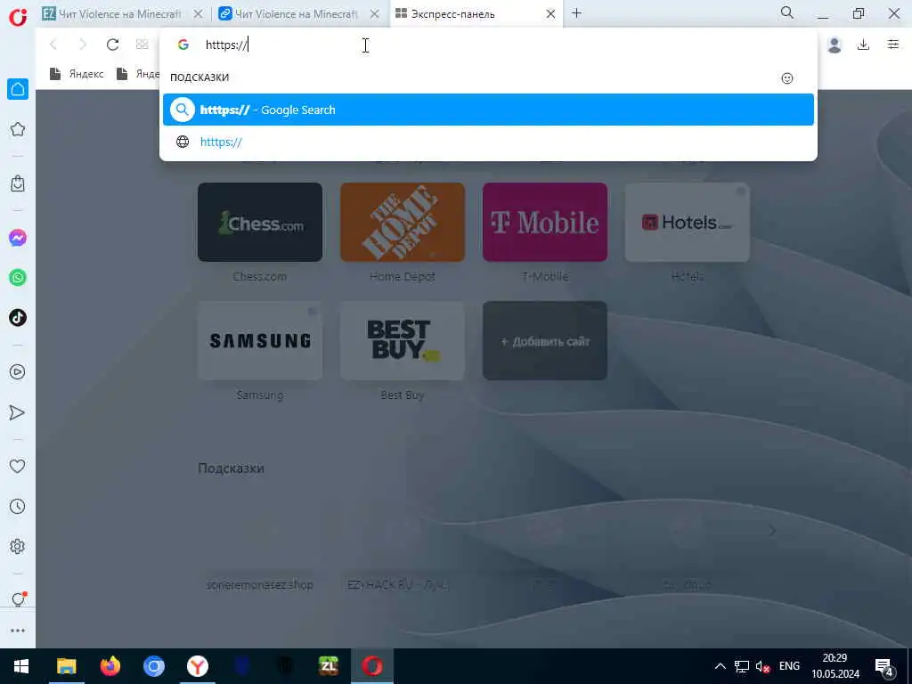The height and width of the screenshot is (684, 912).
Task: Open settings gear in sidebar
Action: click(x=18, y=546)
